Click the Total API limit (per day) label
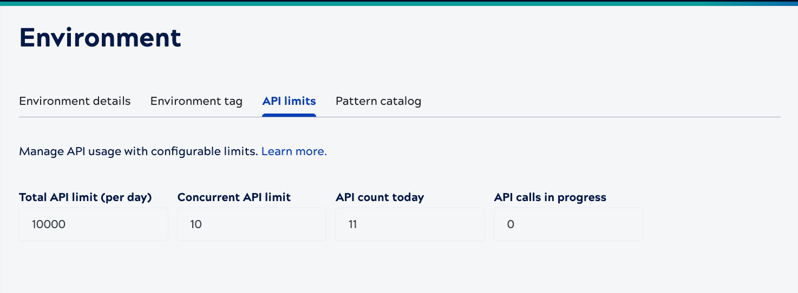The width and height of the screenshot is (798, 293). coord(86,197)
